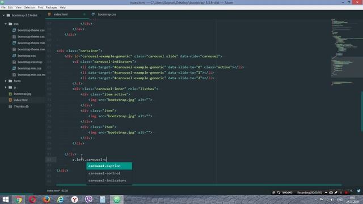This screenshot has width=363, height=204.
Task: Open bootstrap.min.css in the tree
Action: tap(29, 69)
